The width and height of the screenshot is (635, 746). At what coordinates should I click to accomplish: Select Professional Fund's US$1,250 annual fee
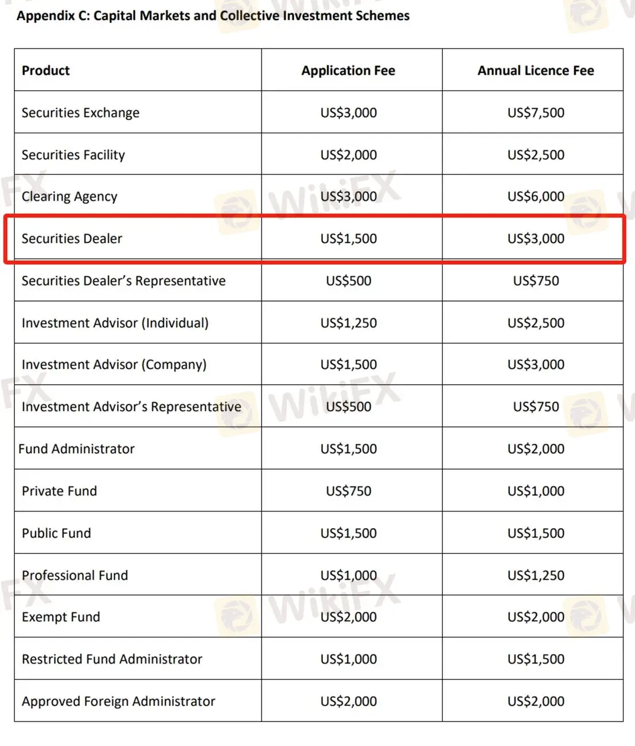coord(536,575)
